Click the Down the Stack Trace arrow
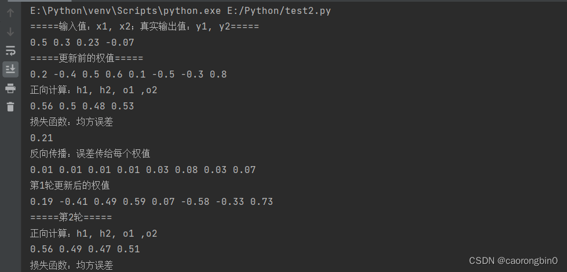Viewport: 567px width, 272px height. pyautogui.click(x=10, y=32)
